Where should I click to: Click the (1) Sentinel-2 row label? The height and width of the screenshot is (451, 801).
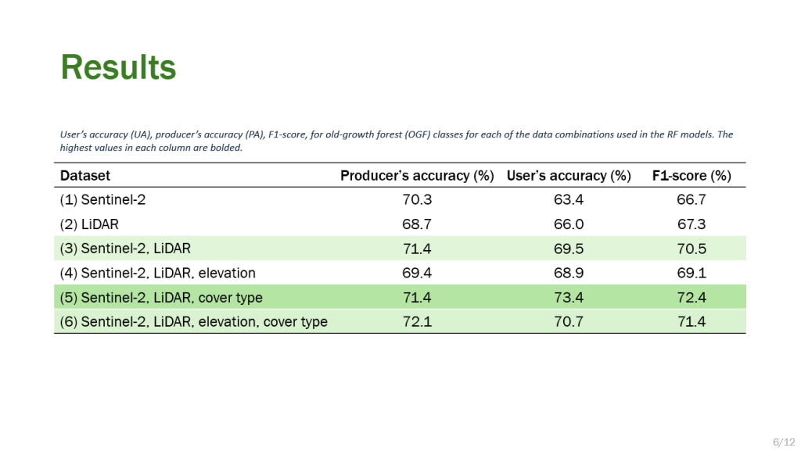(102, 200)
